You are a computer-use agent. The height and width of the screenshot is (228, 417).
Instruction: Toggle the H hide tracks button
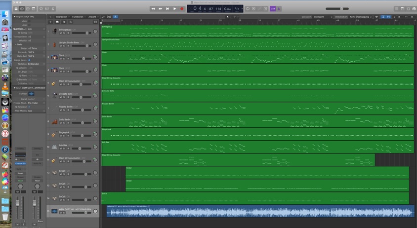[x=64, y=22]
